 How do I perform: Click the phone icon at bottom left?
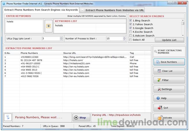(x=8, y=117)
